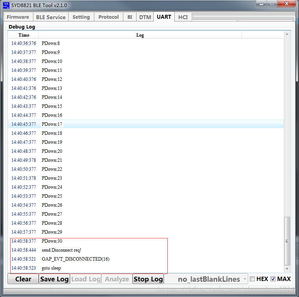Select the PDown:22 log row
This screenshot has width=299, height=297.
pos(146,169)
